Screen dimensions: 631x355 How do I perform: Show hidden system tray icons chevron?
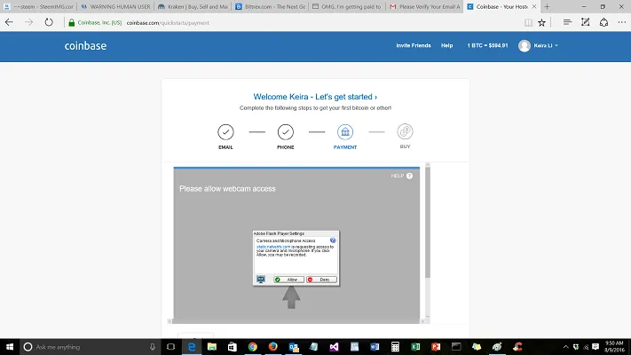point(565,347)
